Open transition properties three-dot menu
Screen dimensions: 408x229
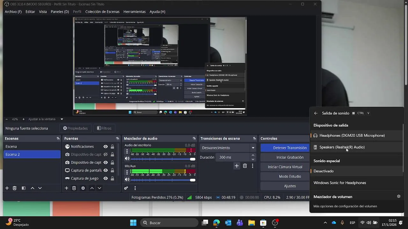[252, 166]
